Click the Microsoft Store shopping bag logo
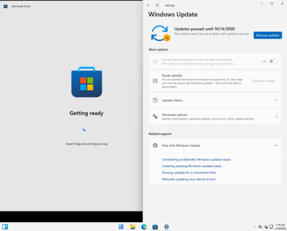The width and height of the screenshot is (287, 231). (87, 82)
